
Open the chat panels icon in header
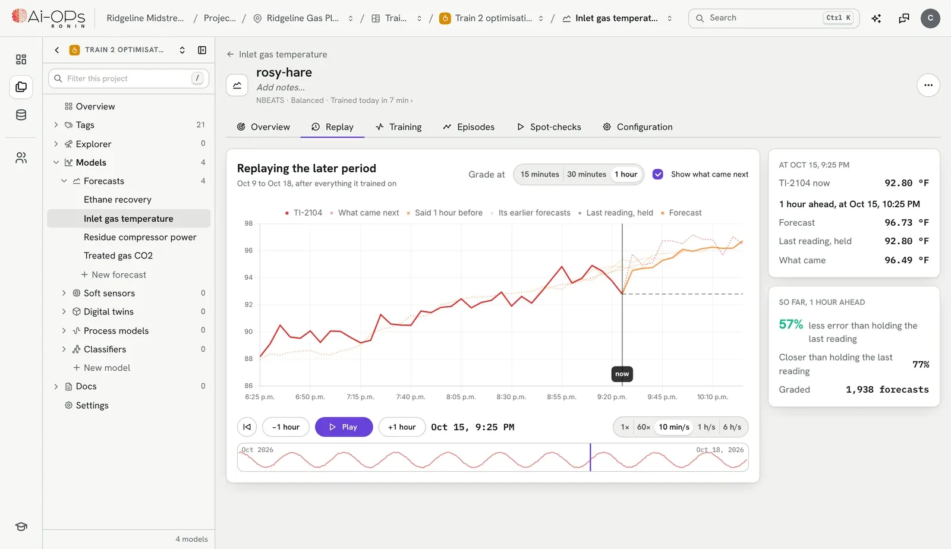pos(904,18)
